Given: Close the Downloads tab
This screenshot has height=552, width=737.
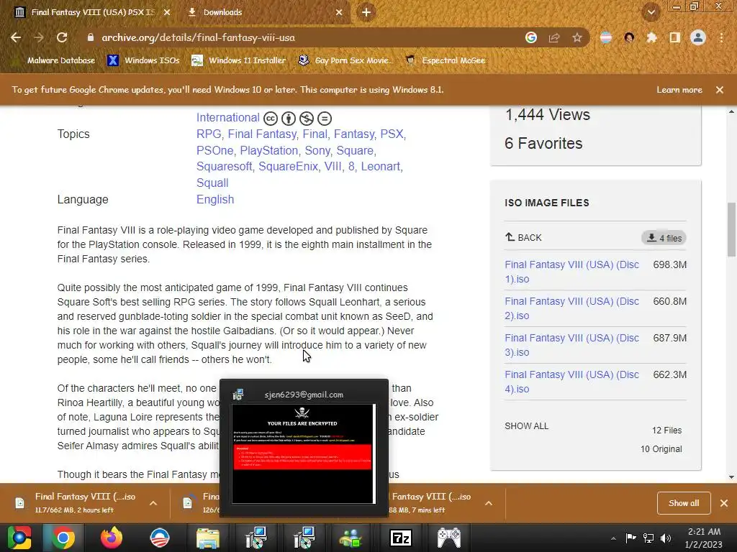Looking at the screenshot, I should 339,12.
